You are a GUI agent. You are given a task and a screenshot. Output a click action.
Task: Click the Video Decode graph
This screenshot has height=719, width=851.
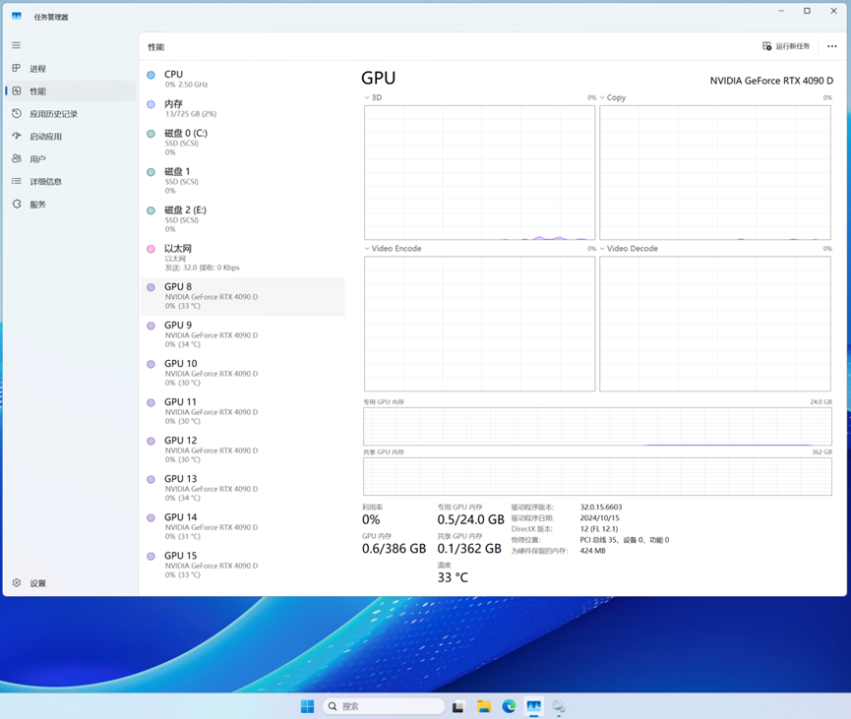tap(715, 324)
